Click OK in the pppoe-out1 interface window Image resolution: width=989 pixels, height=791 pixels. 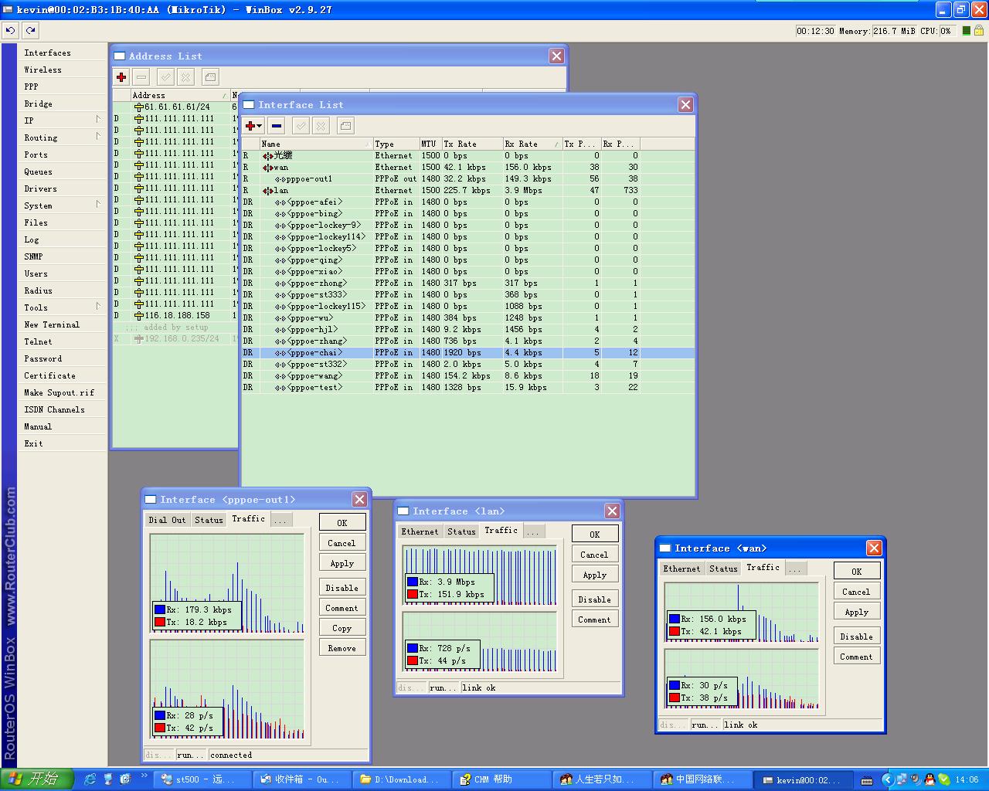(342, 522)
